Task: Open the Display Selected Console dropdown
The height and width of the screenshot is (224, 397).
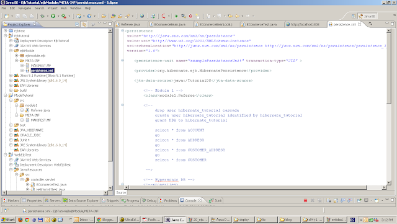Action: [371, 200]
